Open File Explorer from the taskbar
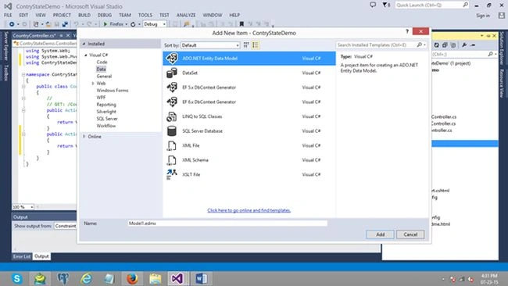Image resolution: width=508 pixels, height=286 pixels. tap(156, 278)
